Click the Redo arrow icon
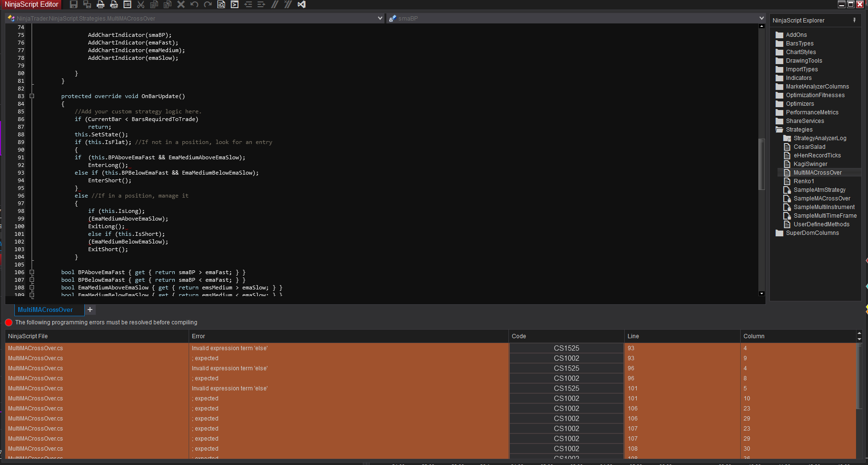This screenshot has width=868, height=465. 208,4
